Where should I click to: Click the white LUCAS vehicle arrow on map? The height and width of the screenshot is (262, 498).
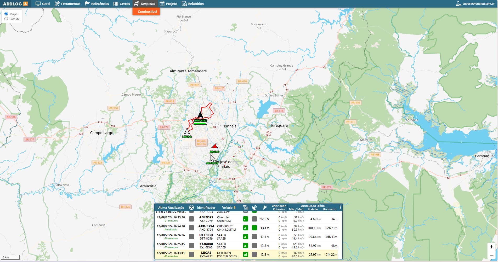(x=187, y=131)
